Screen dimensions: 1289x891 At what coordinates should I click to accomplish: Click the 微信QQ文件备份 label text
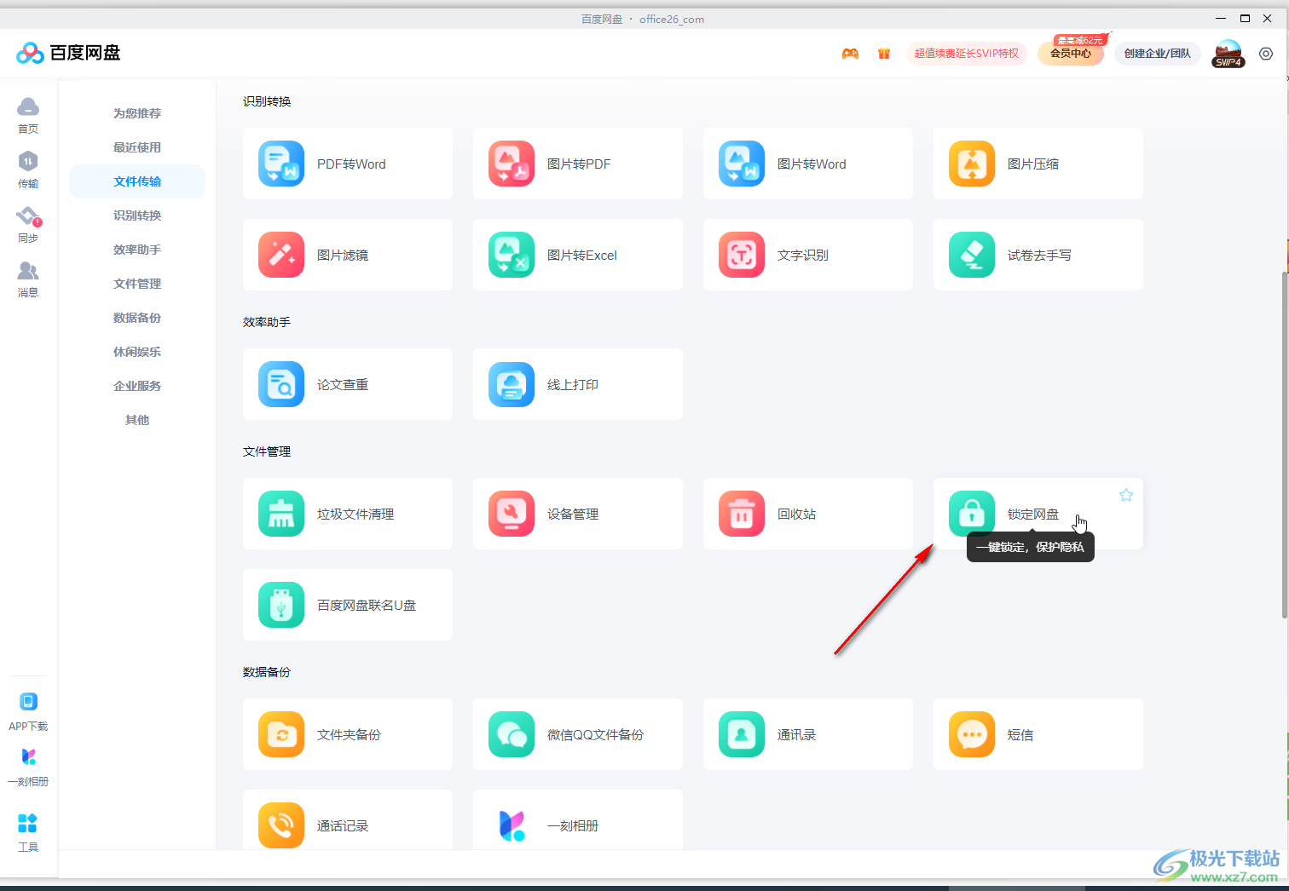pos(595,734)
